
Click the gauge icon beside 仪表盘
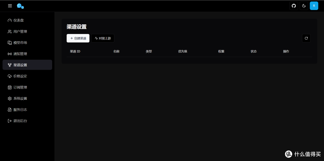pos(10,20)
